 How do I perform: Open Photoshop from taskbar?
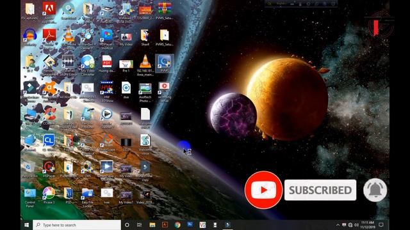click(x=190, y=224)
